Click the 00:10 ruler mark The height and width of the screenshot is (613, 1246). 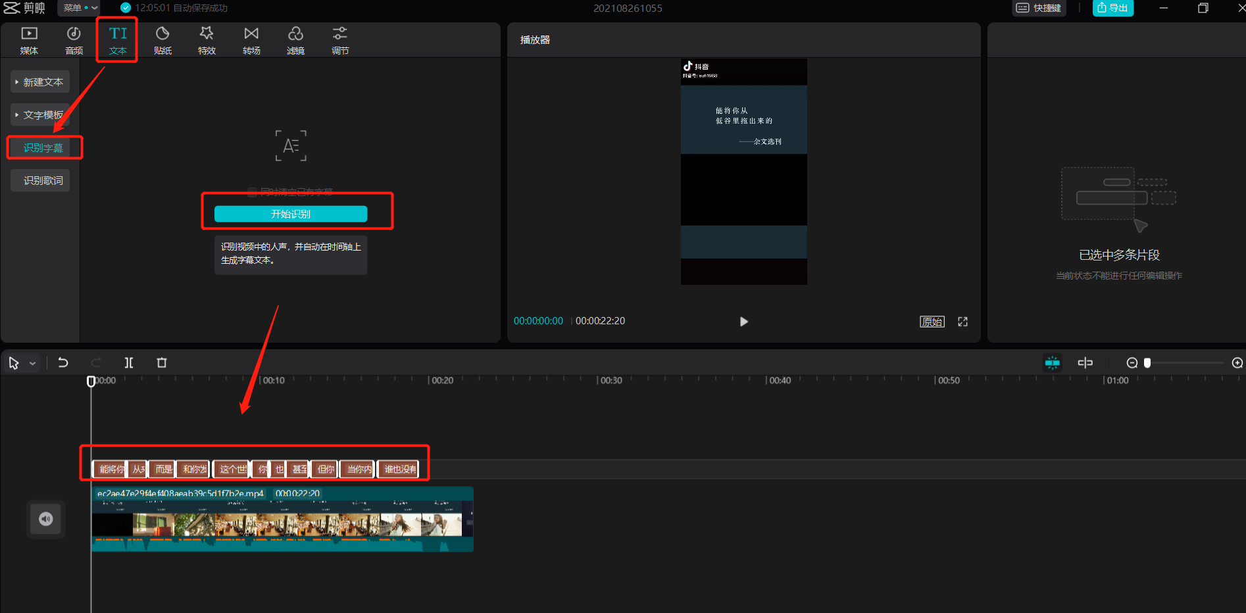click(274, 381)
